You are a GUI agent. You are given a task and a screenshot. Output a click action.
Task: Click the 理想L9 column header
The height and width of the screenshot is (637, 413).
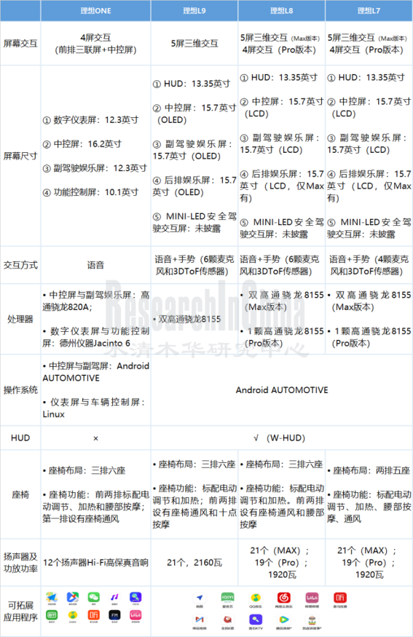click(194, 11)
